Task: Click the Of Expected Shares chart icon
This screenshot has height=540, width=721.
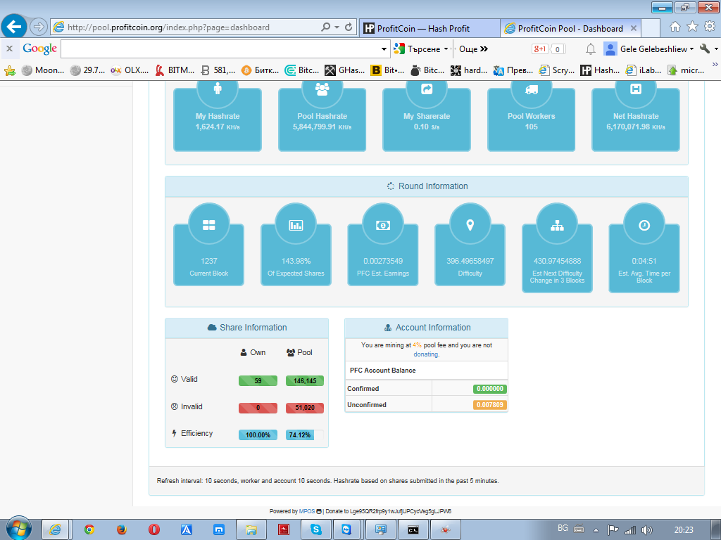Action: coord(296,224)
